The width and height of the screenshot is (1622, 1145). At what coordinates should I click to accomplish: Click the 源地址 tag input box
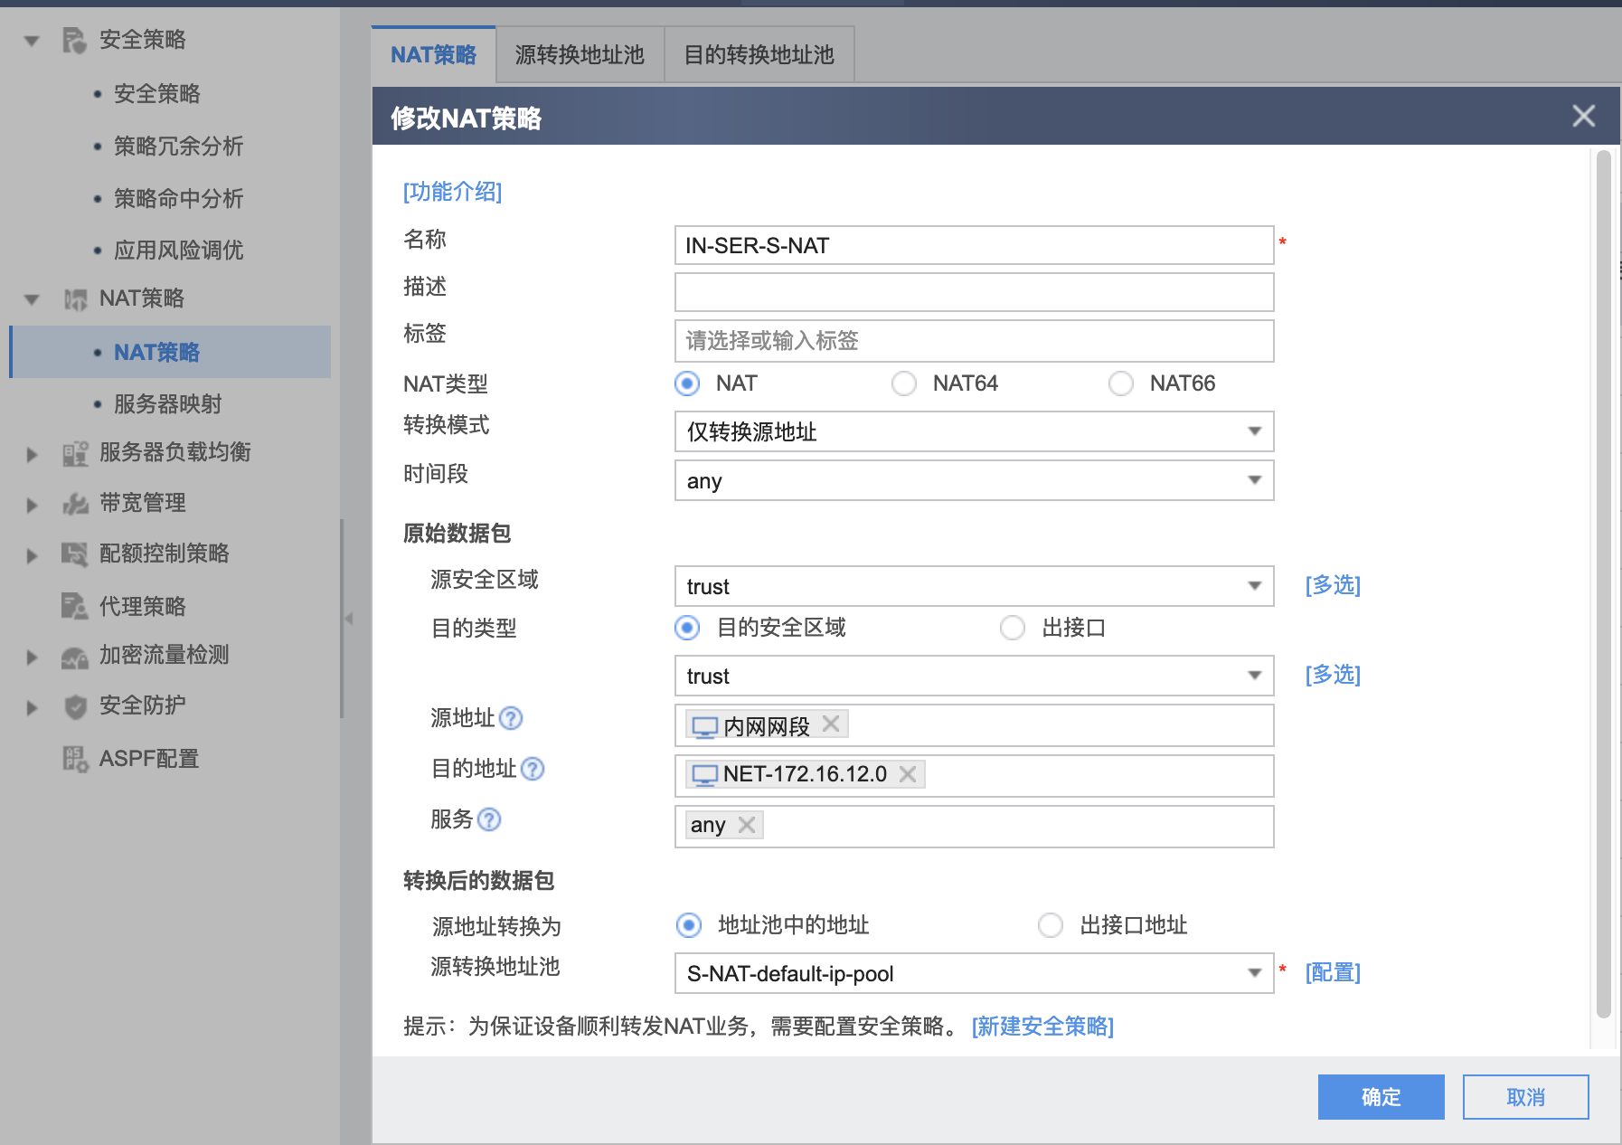pyautogui.click(x=975, y=725)
